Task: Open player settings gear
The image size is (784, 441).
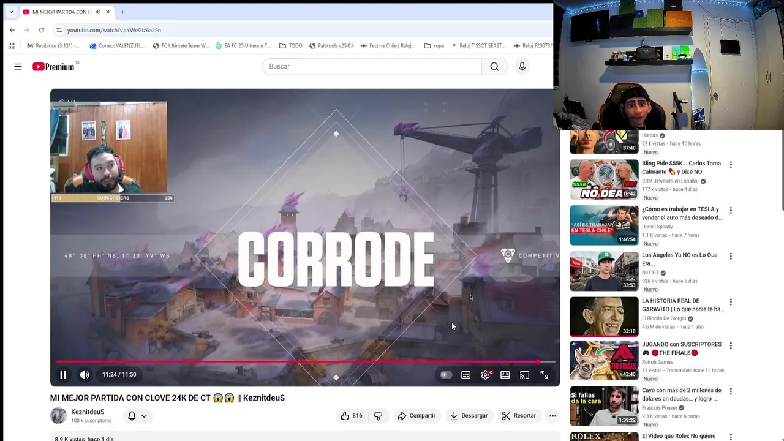Action: 486,375
